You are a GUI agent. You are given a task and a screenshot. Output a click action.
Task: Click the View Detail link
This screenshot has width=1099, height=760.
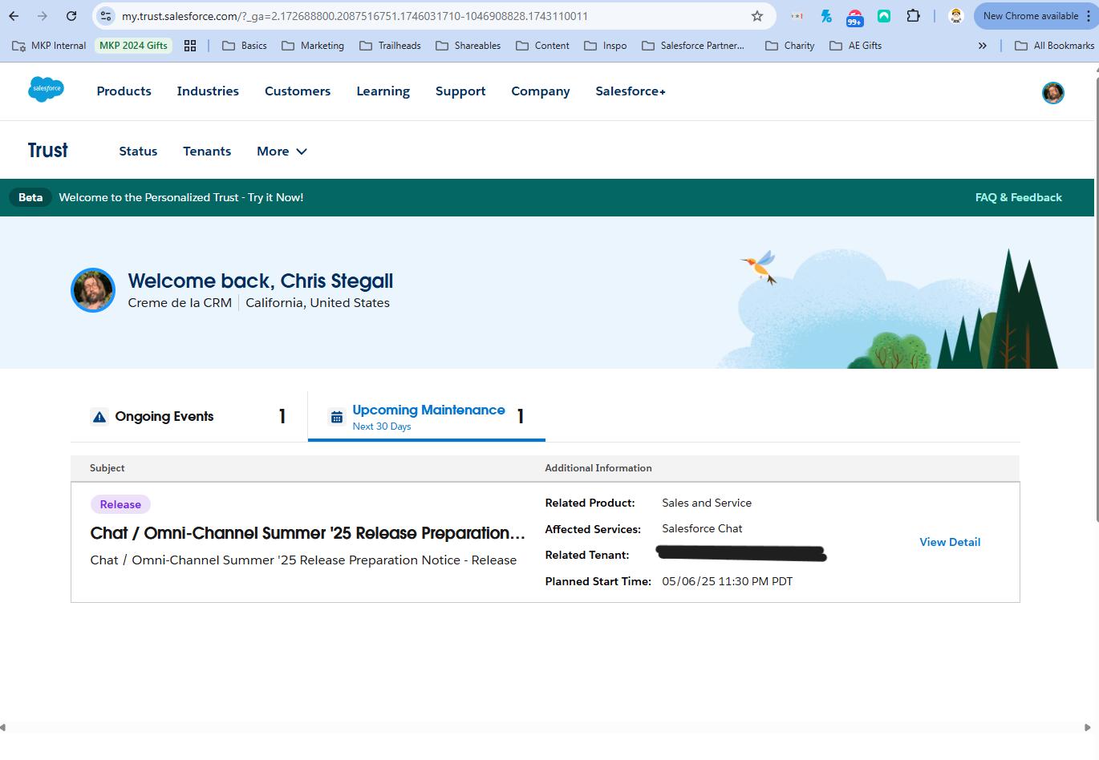tap(949, 543)
